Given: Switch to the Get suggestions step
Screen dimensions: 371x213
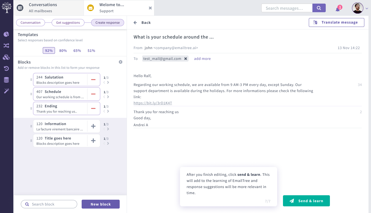Looking at the screenshot, I should (68, 22).
